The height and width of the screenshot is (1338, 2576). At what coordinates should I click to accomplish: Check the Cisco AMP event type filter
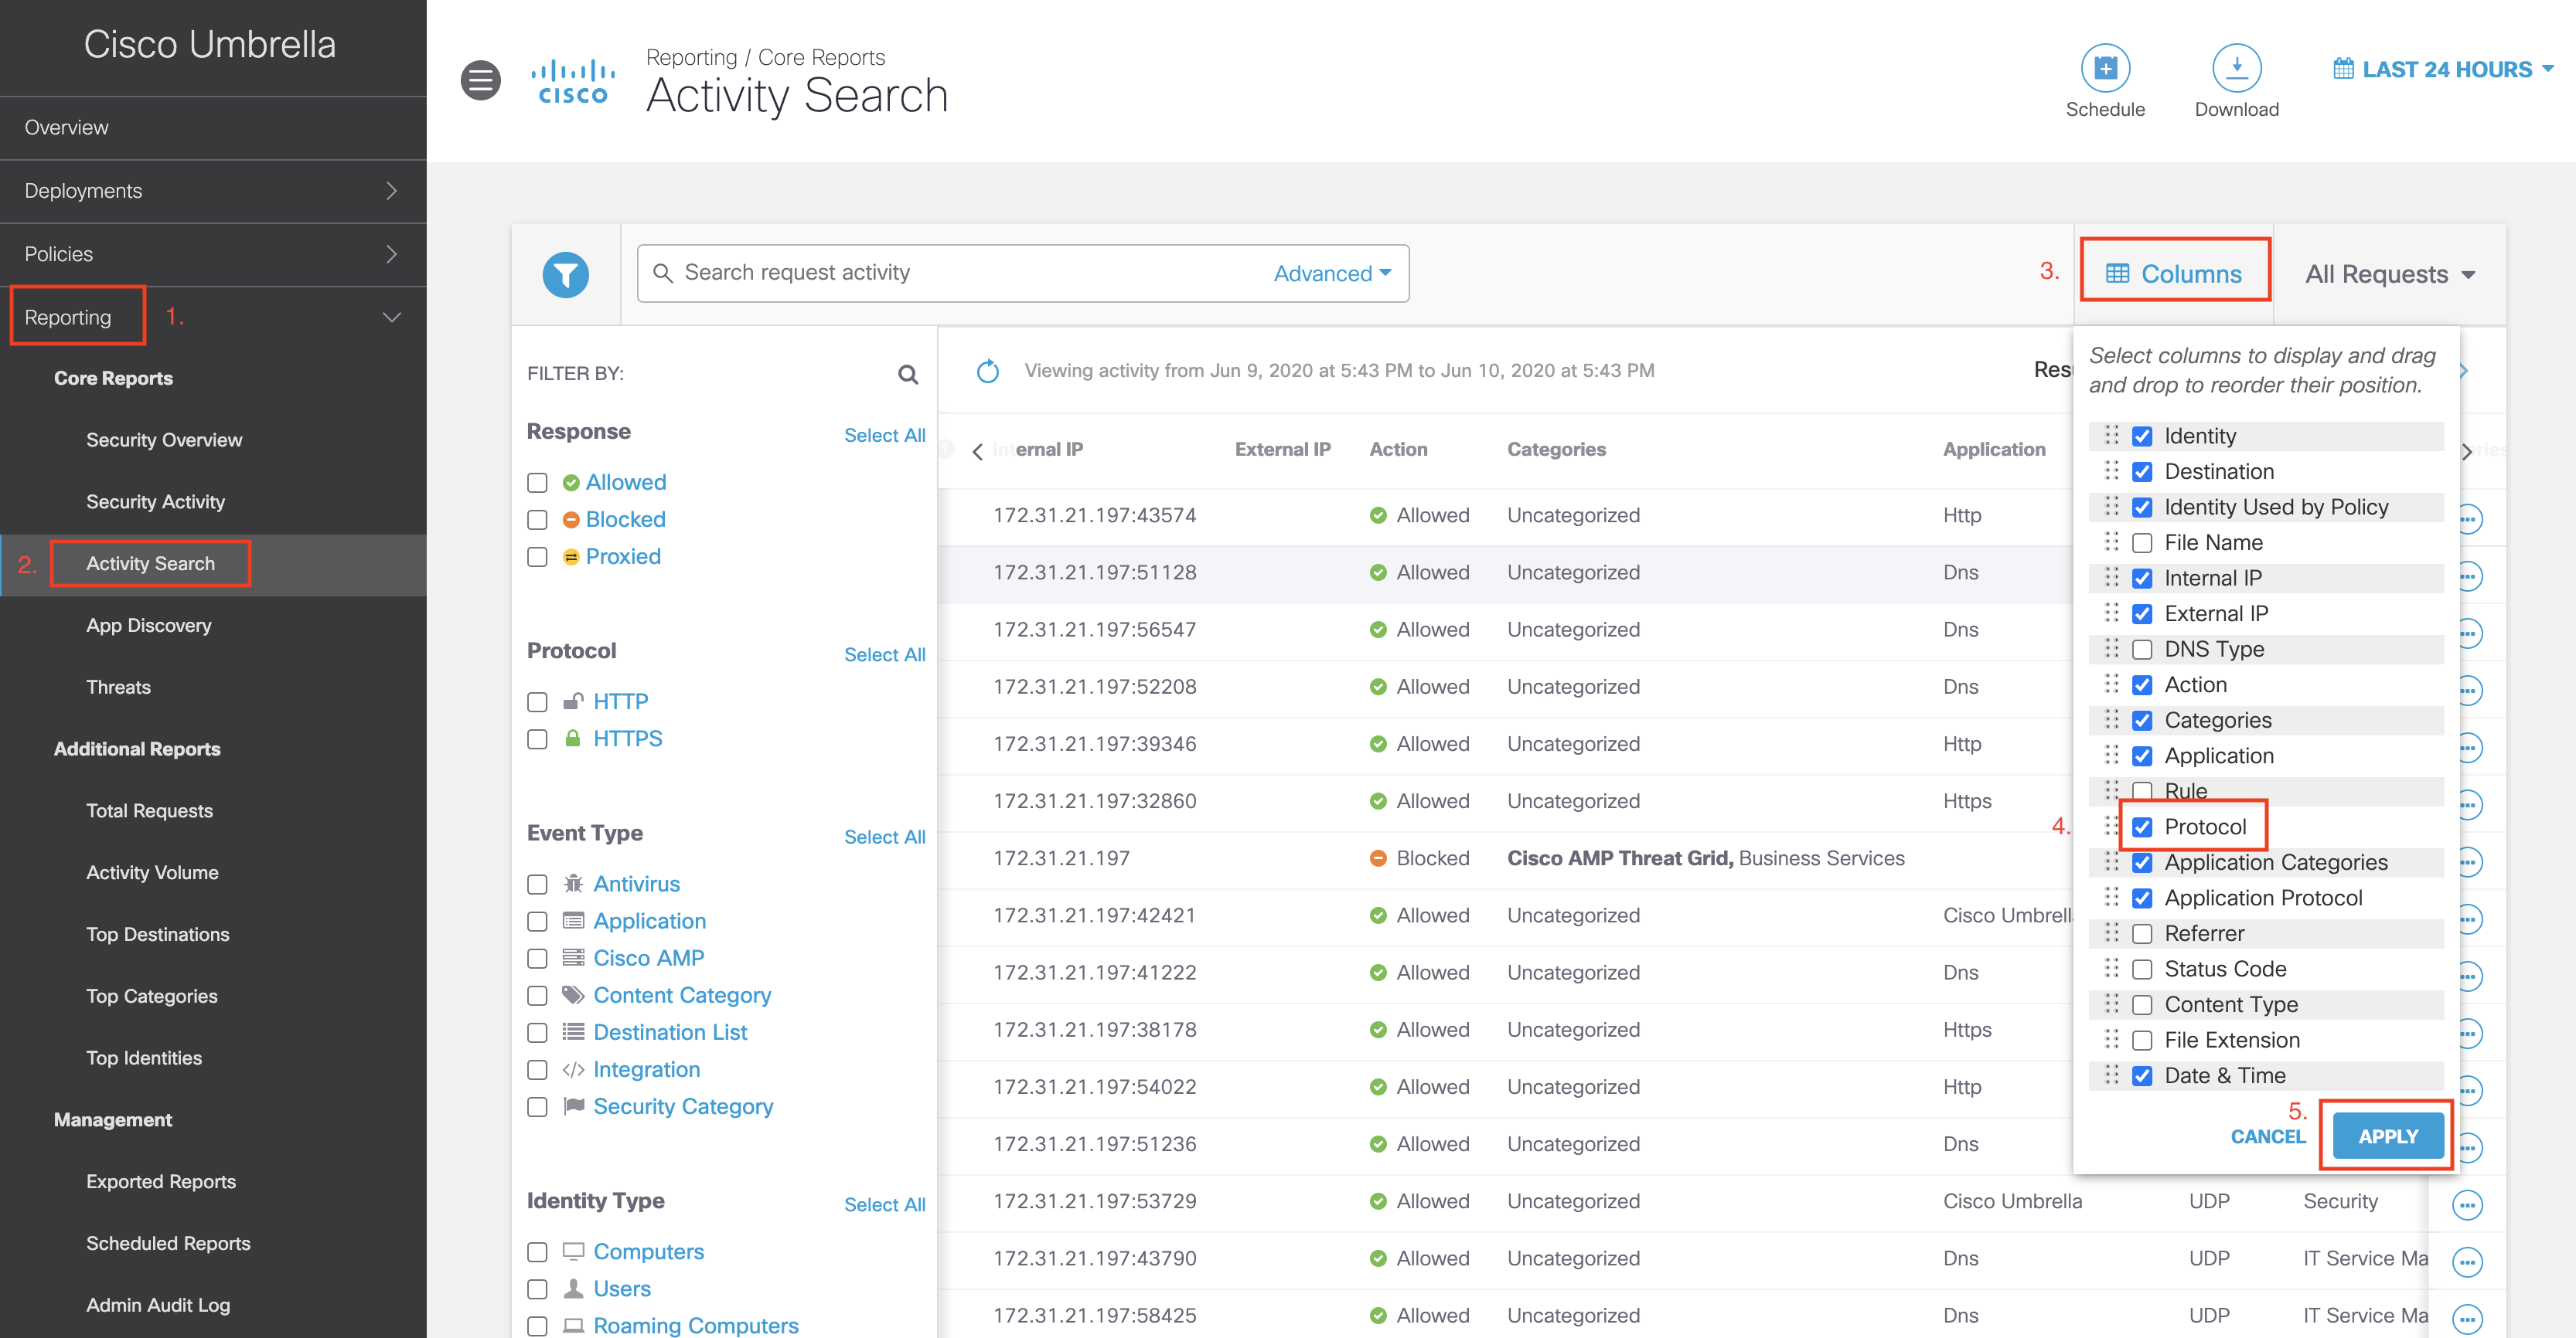tap(537, 958)
